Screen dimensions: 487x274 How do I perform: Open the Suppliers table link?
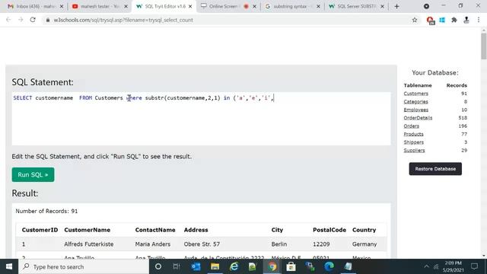(x=414, y=150)
